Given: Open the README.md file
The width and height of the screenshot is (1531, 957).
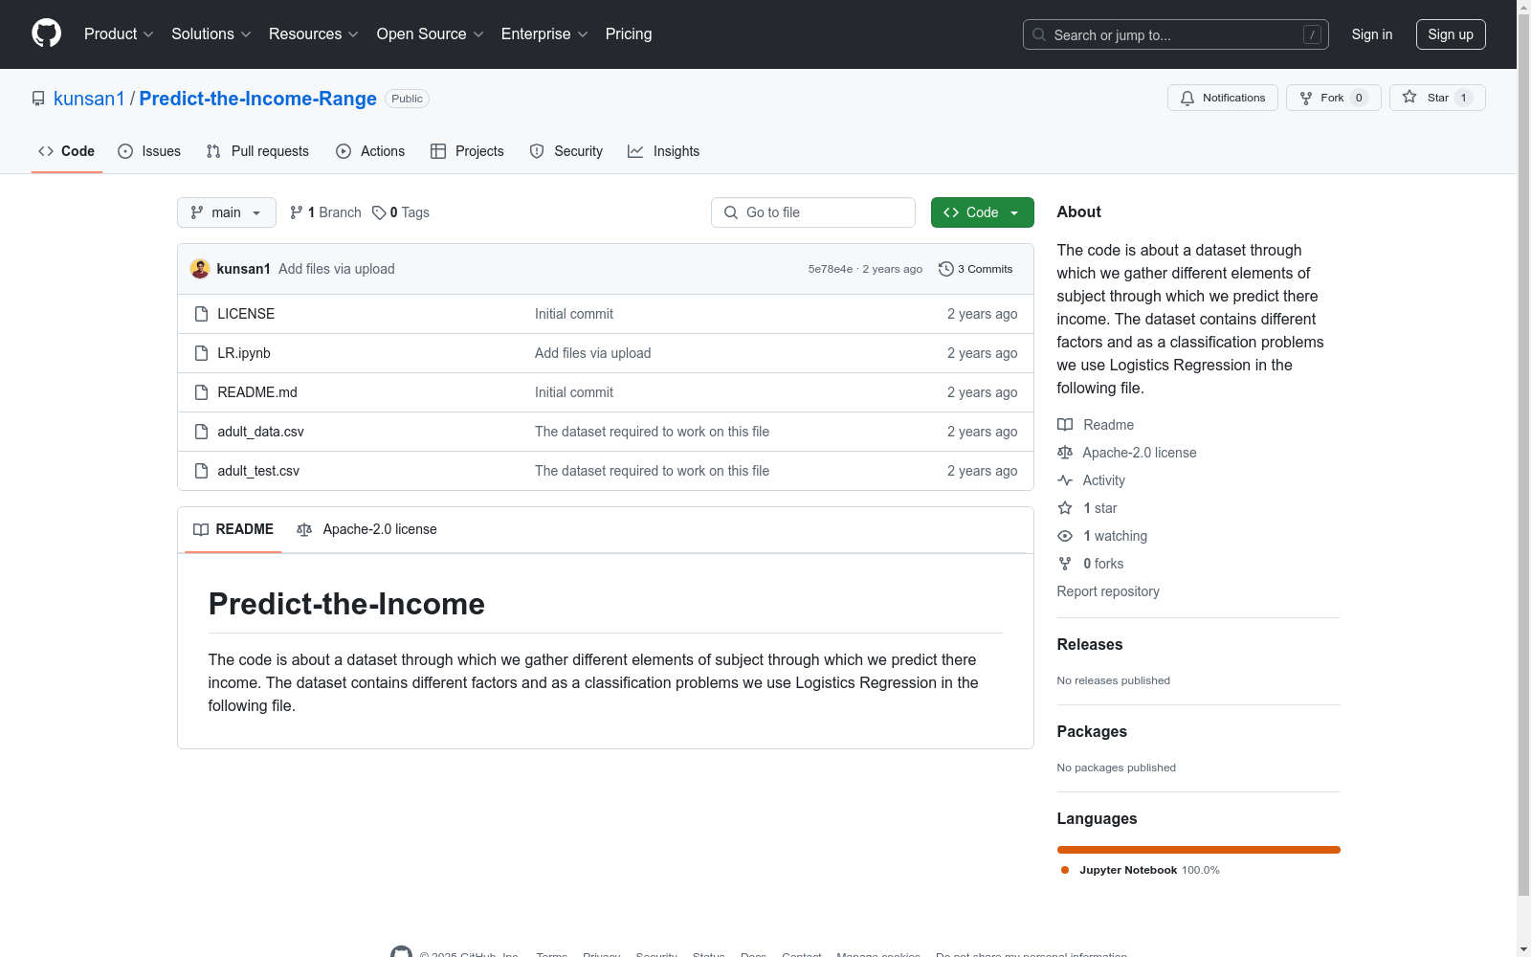Looking at the screenshot, I should pos(257,392).
